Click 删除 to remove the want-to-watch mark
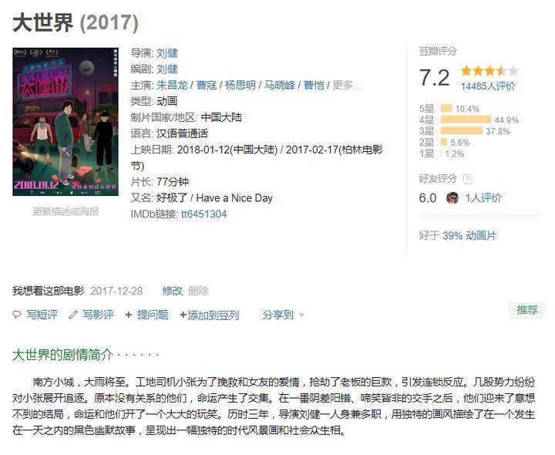Screen dimensions: 555x455 click(198, 291)
